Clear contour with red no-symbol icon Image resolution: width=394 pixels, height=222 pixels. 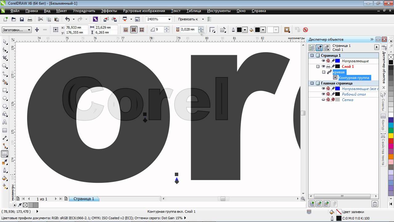point(305,30)
